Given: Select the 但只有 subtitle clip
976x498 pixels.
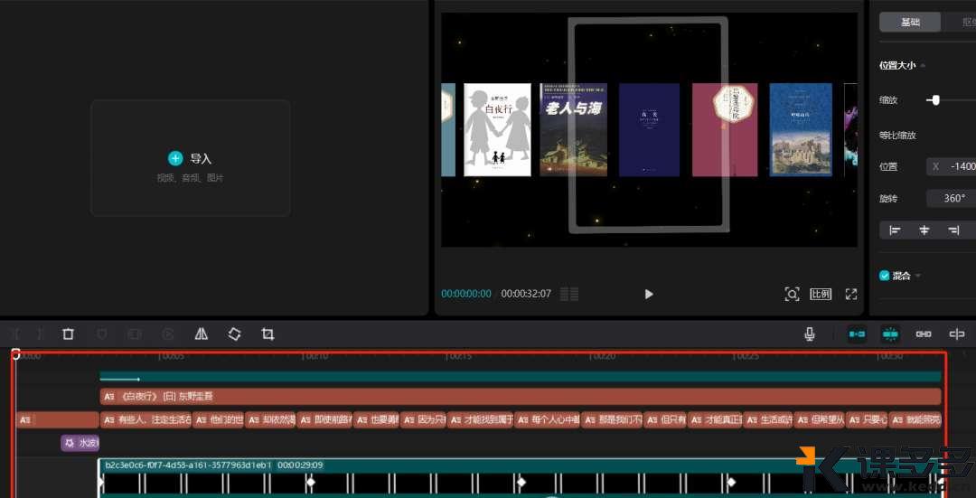Looking at the screenshot, I should click(x=665, y=419).
